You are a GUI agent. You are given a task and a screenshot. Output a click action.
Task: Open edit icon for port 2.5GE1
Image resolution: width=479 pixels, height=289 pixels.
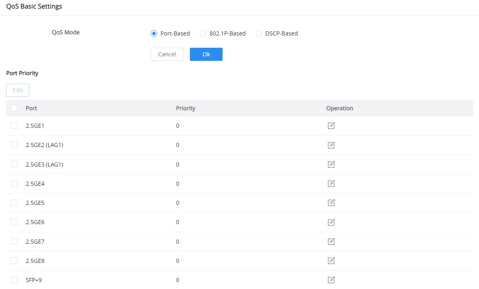331,126
